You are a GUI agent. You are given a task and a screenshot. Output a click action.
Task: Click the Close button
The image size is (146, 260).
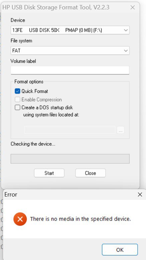[91, 173]
